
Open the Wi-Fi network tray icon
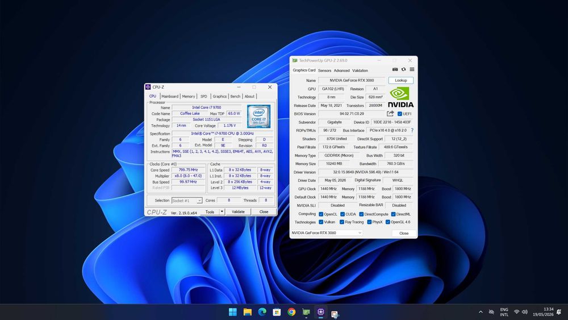[x=516, y=311]
